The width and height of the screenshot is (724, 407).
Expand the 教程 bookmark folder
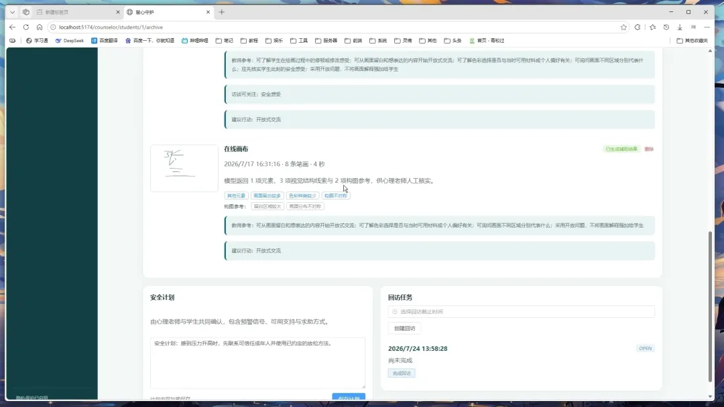click(249, 41)
